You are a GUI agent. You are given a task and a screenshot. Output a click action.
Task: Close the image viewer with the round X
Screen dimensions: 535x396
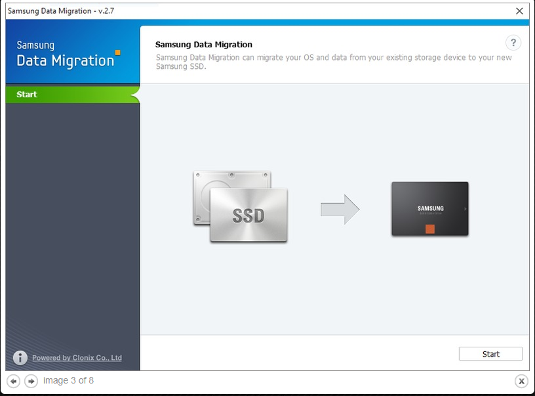(521, 381)
